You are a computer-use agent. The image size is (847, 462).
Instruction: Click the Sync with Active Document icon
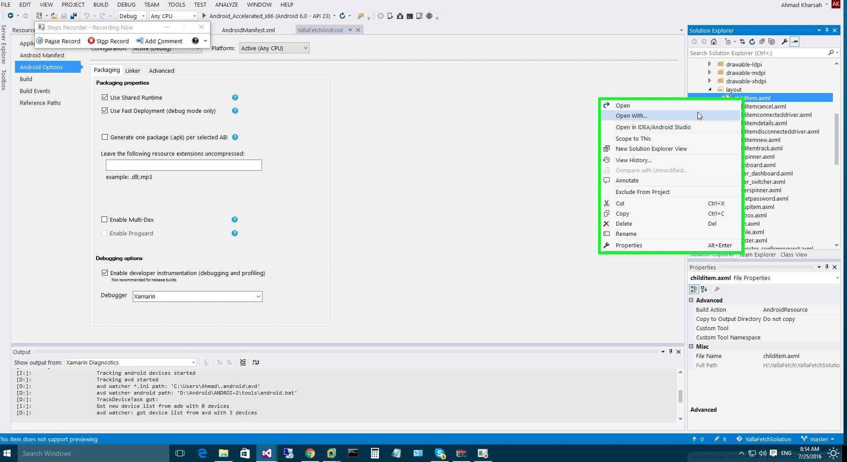tap(742, 41)
